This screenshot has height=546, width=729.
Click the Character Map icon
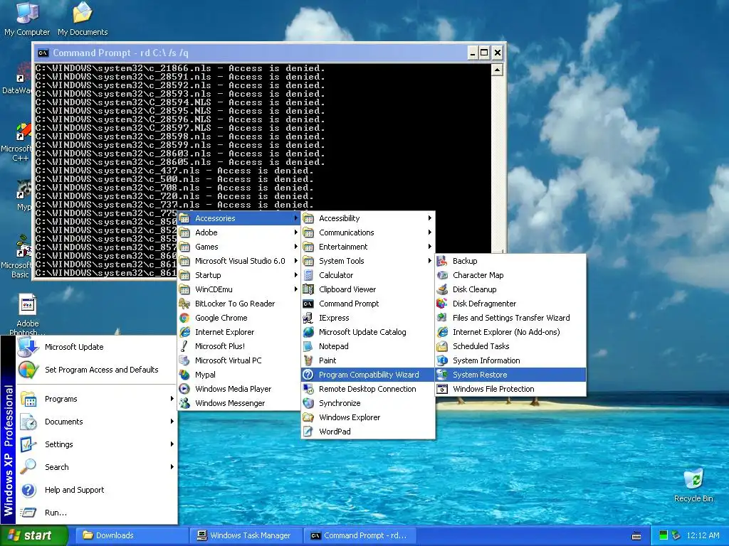click(442, 275)
